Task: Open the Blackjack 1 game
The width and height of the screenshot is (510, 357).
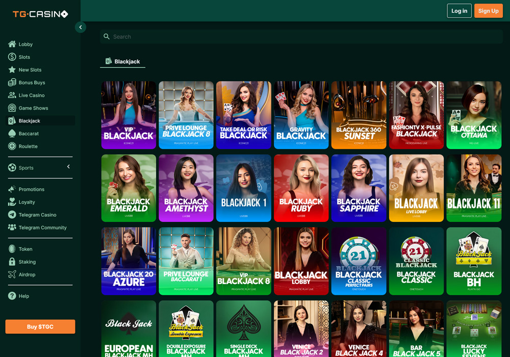Action: click(x=244, y=188)
